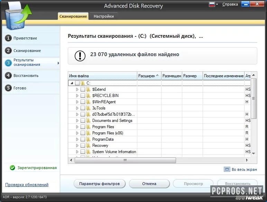Click the green registered checkmark icon
This screenshot has width=267, height=202.
(x=12, y=168)
